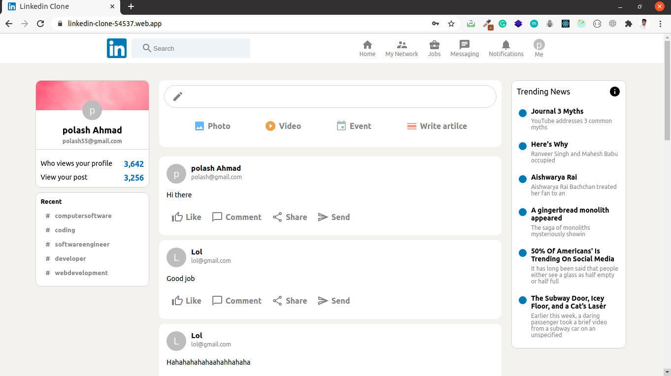This screenshot has width=671, height=376.
Task: Open the softwareengineer recent hashtag
Action: point(82,244)
